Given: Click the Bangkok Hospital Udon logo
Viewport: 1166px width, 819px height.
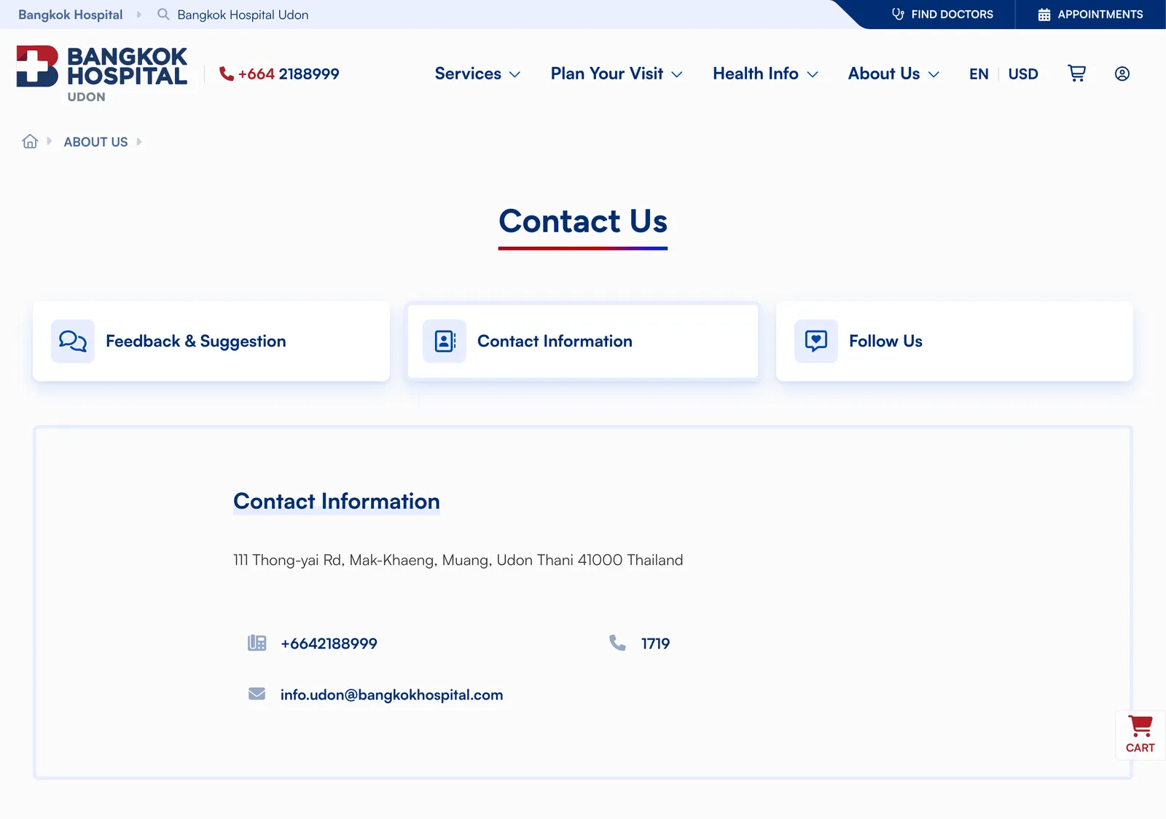Looking at the screenshot, I should [102, 74].
